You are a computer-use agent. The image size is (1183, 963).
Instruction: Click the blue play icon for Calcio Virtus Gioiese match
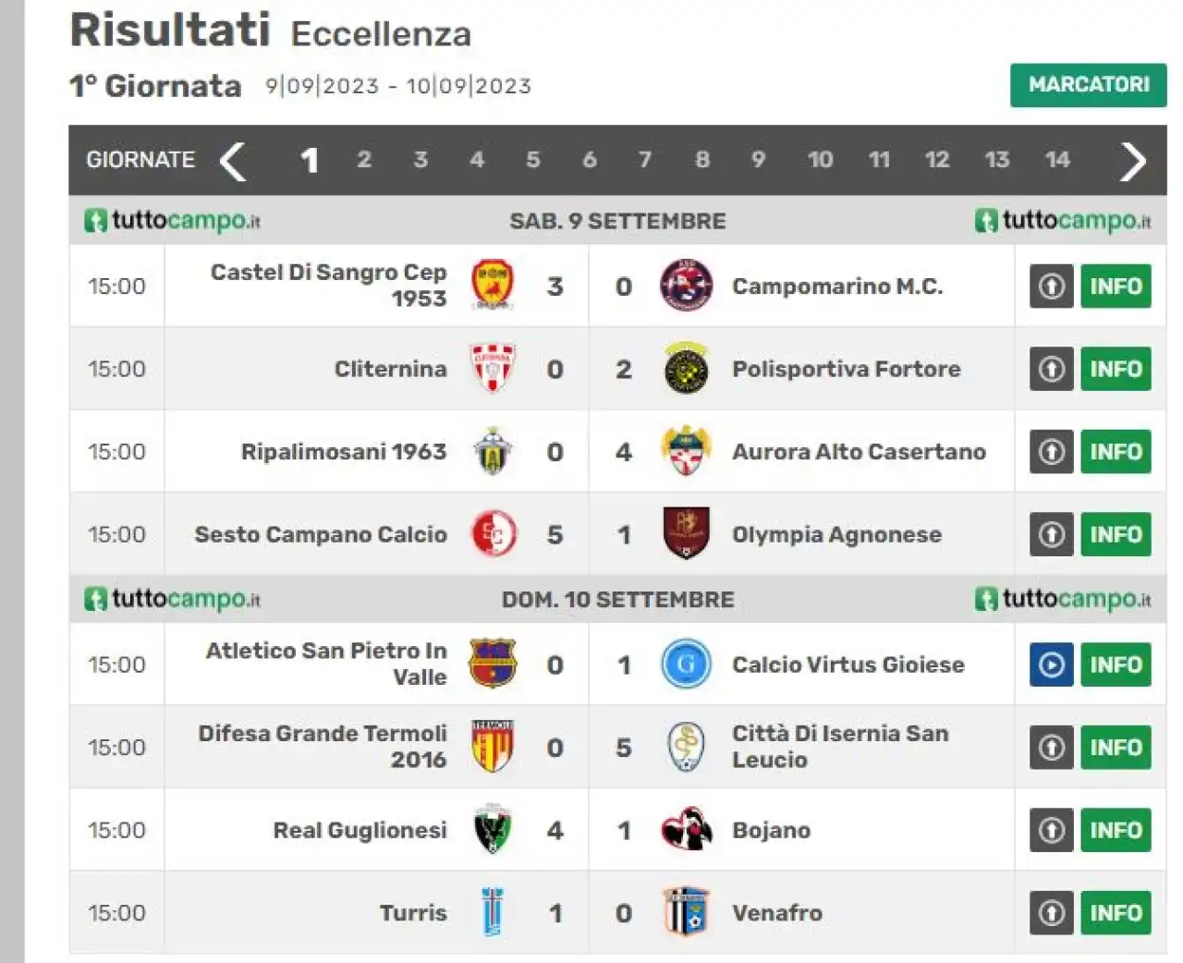tap(1052, 664)
